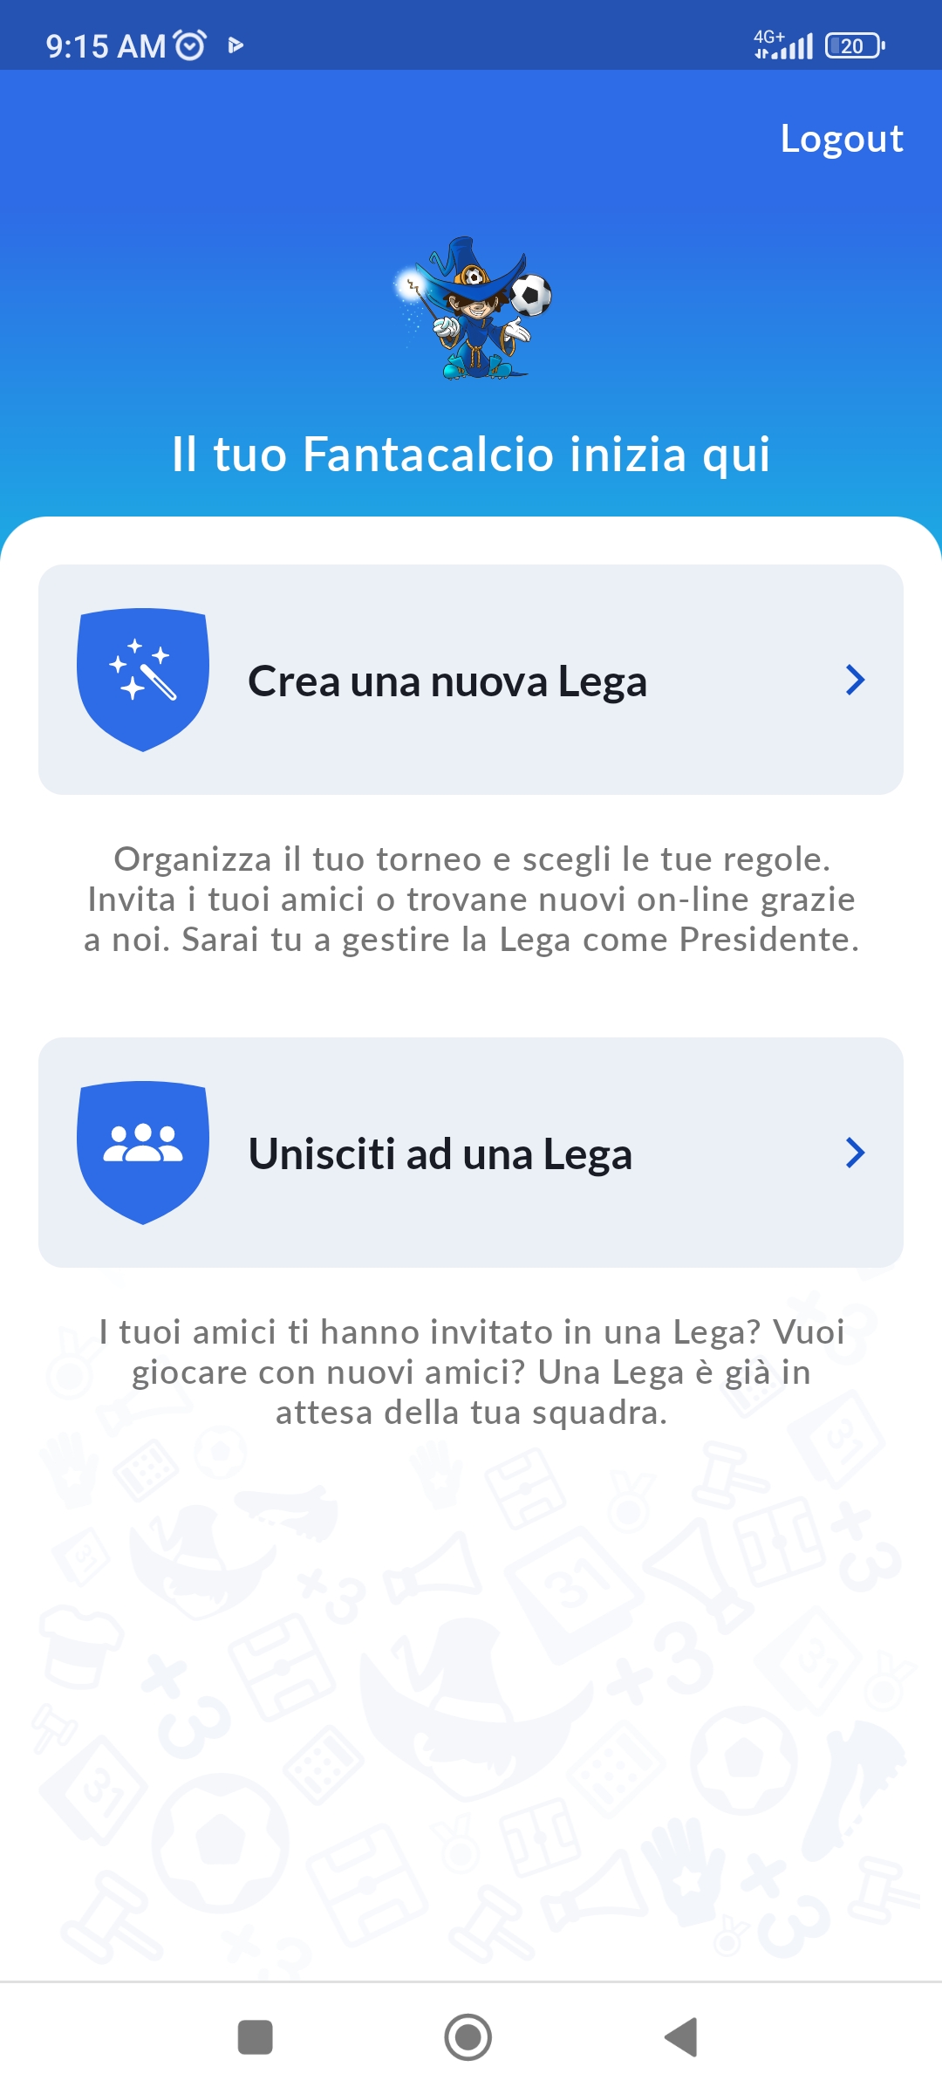Tap the I tuoi amici ti hanno invitato text

(x=471, y=1372)
